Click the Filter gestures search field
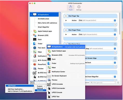Image resolution: width=123 pixels, height=100 pixels. click(x=103, y=83)
